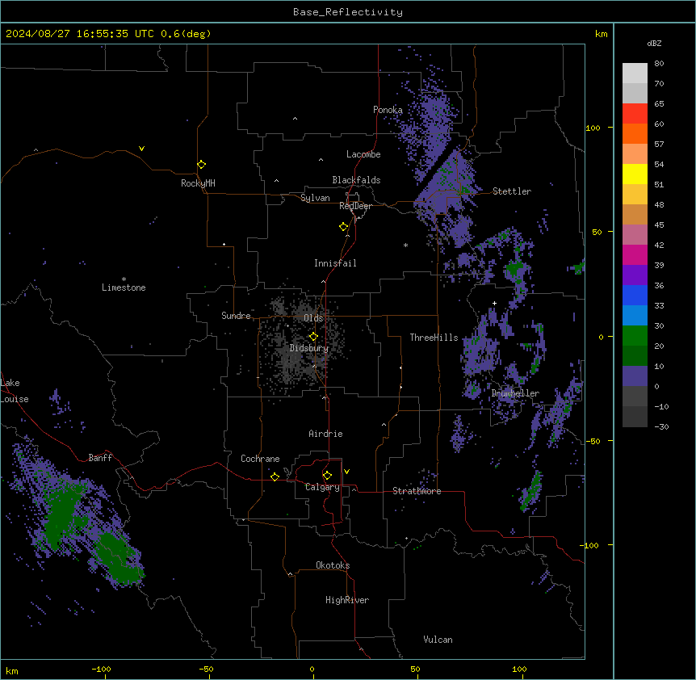Viewport: 696px width, 680px height.
Task: Click the Limestone label
Action: point(124,288)
